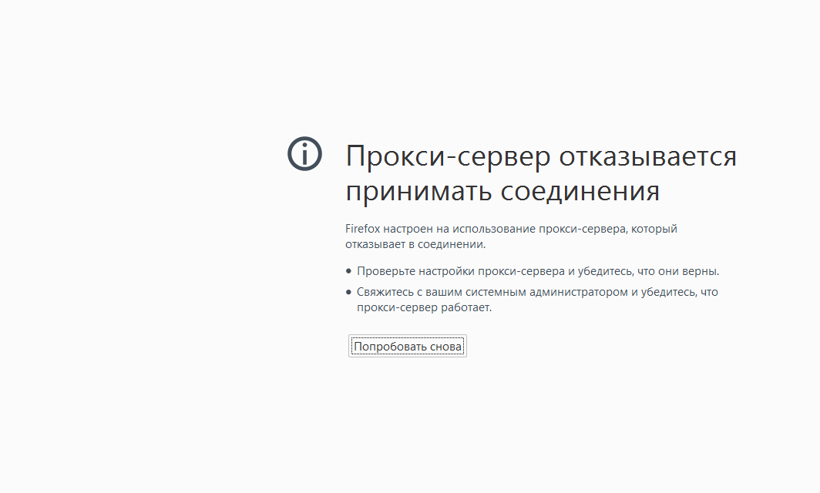Click the word "принимать" in the heading

tap(418, 191)
